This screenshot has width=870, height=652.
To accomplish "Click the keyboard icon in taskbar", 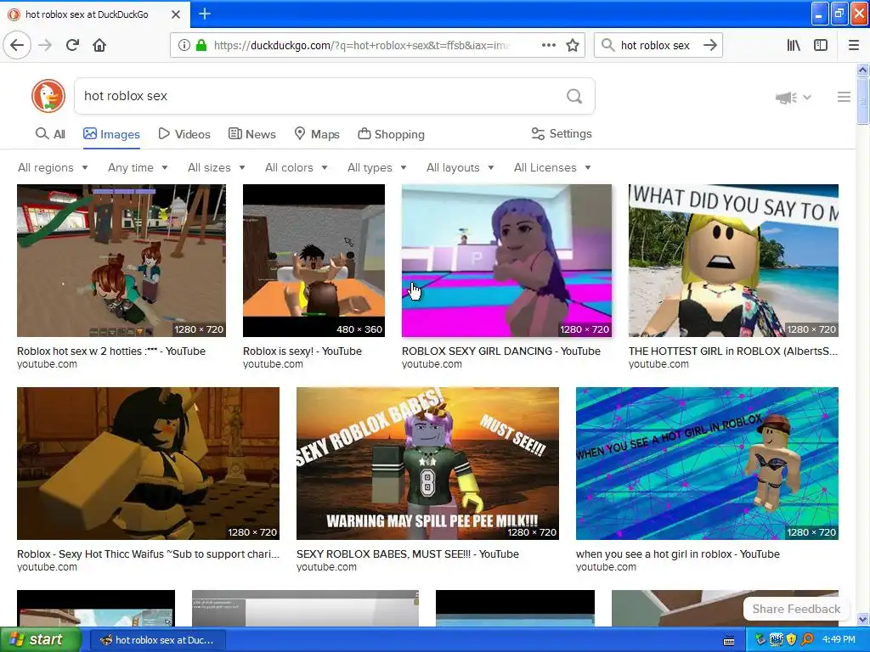I will pyautogui.click(x=729, y=641).
